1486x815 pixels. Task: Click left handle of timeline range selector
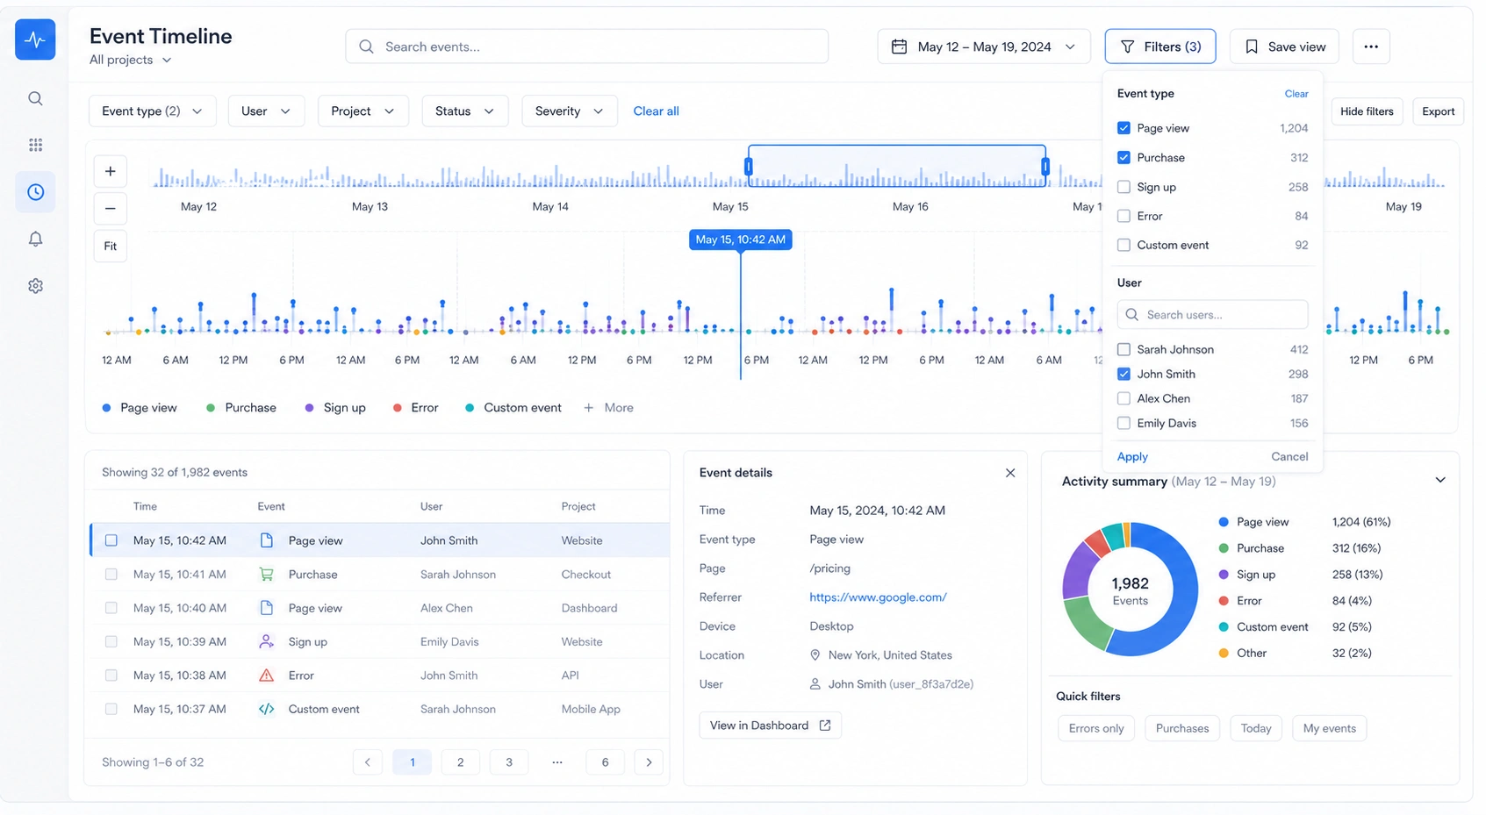click(x=749, y=167)
